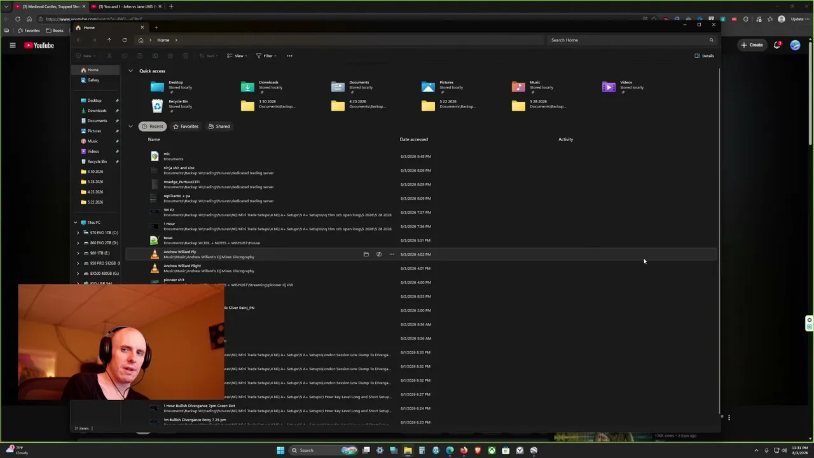
Task: Open the taskbar clock and date
Action: pos(800,450)
